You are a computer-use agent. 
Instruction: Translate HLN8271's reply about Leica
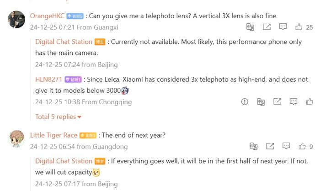coord(261,101)
